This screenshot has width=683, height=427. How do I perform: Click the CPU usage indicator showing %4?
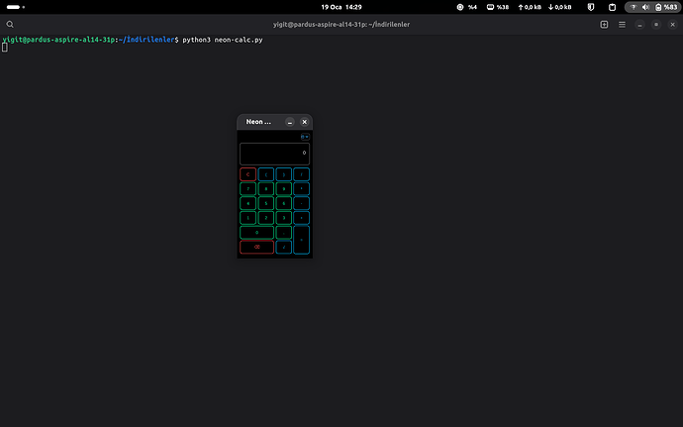point(466,7)
